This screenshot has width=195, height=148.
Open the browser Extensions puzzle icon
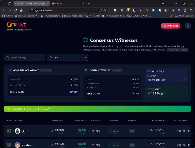[x=185, y=10]
